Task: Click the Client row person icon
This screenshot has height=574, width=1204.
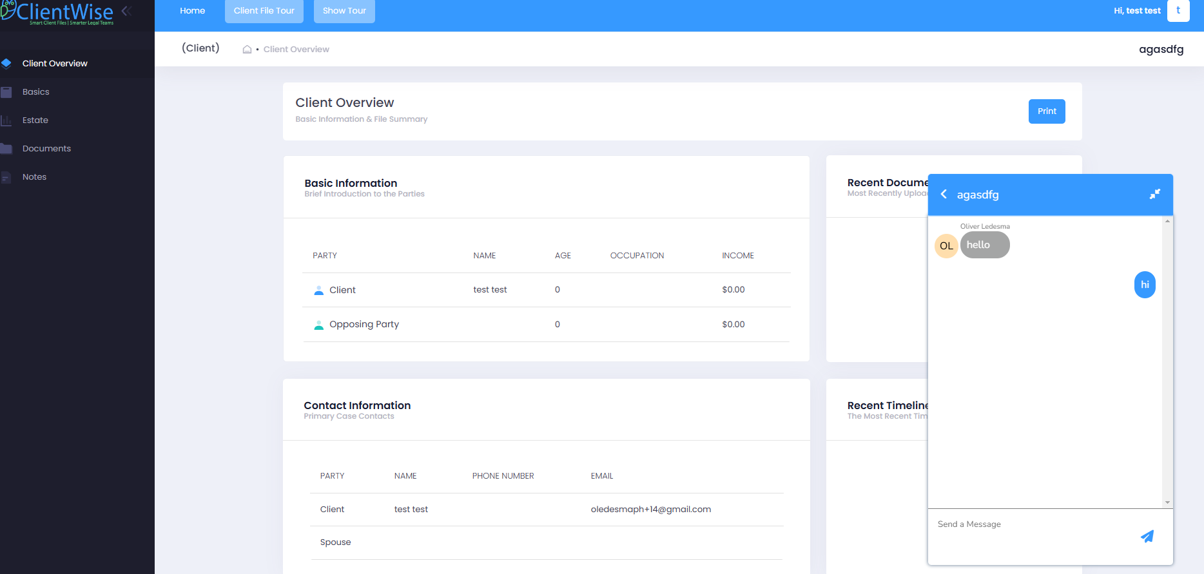Action: [318, 290]
